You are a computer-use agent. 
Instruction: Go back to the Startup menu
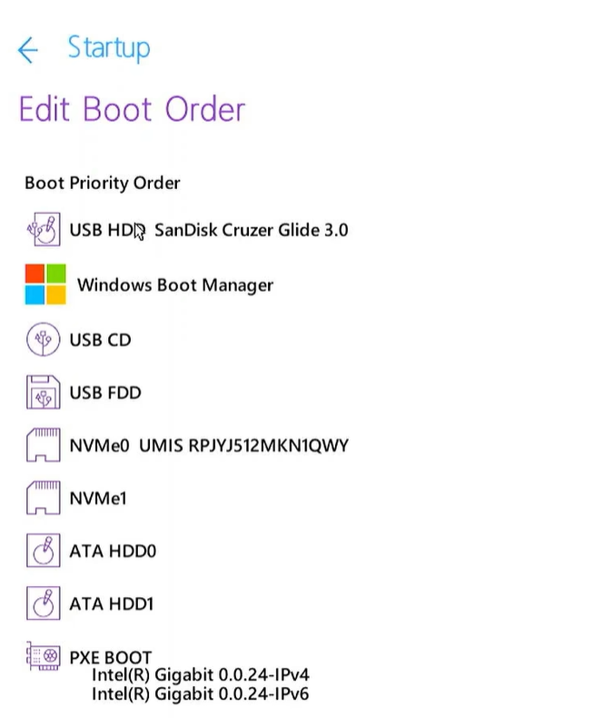pos(108,48)
